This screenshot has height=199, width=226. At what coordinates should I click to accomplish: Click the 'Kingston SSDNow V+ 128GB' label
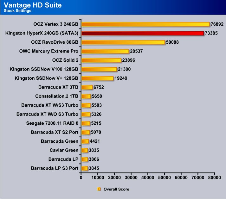tap(46, 78)
